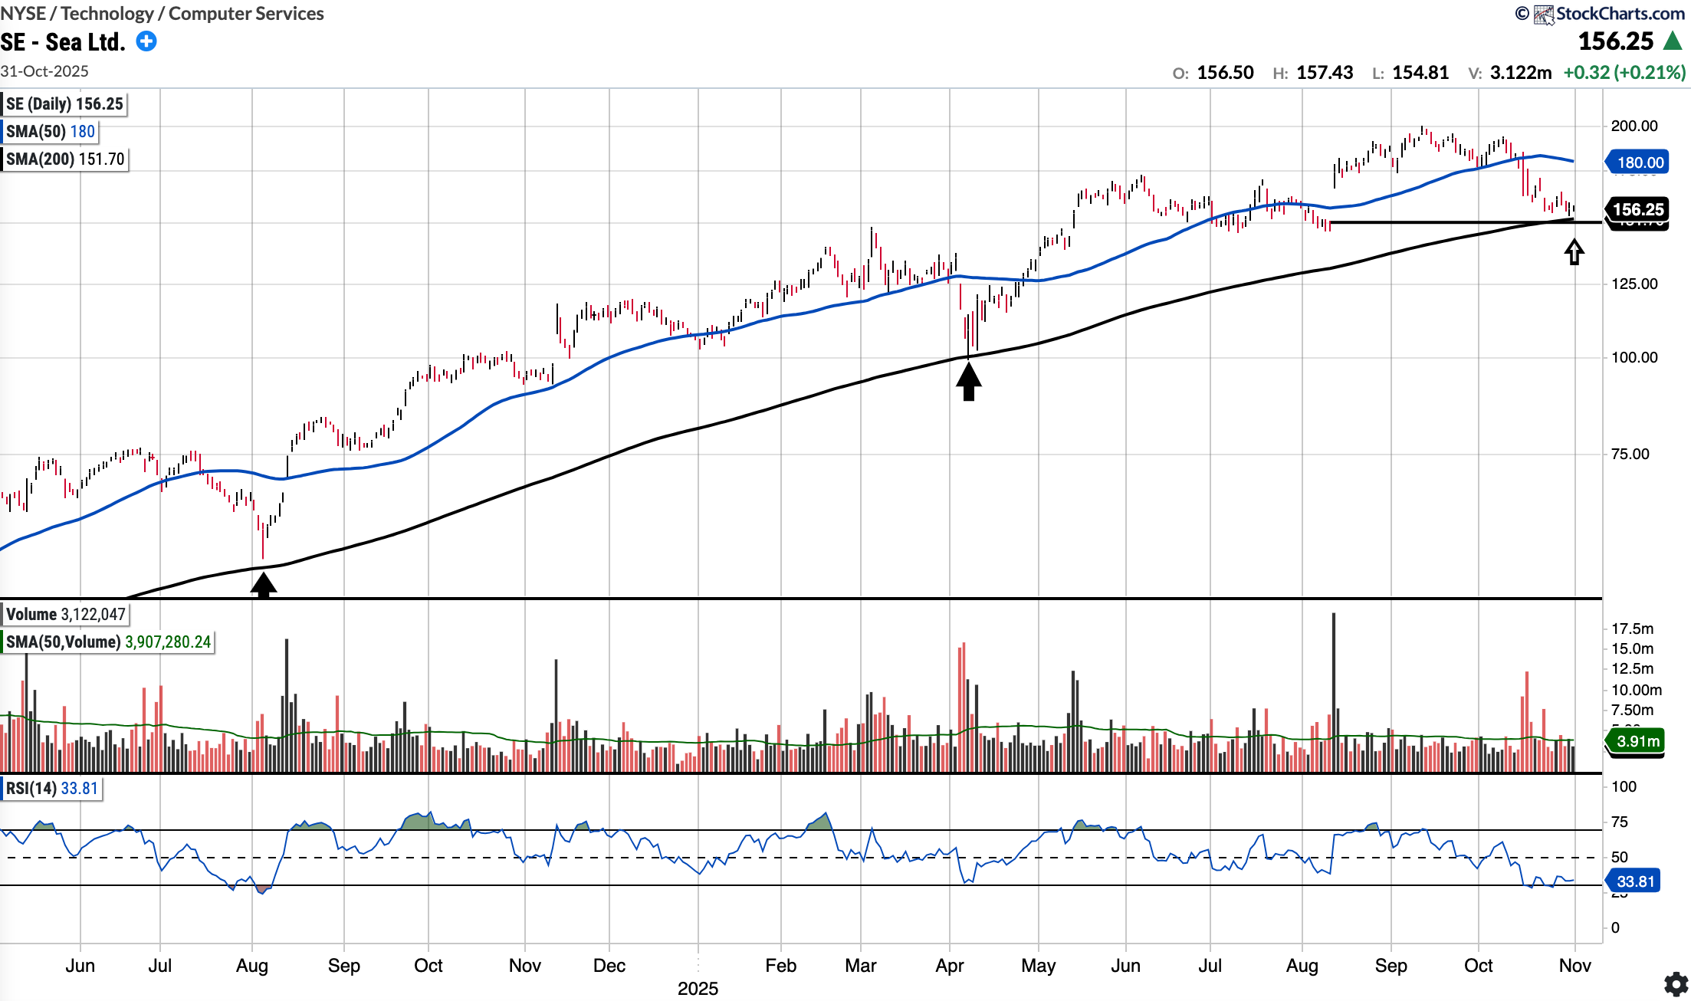Image resolution: width=1691 pixels, height=1001 pixels.
Task: Click the black arrow under the August 2024 low
Action: (263, 585)
